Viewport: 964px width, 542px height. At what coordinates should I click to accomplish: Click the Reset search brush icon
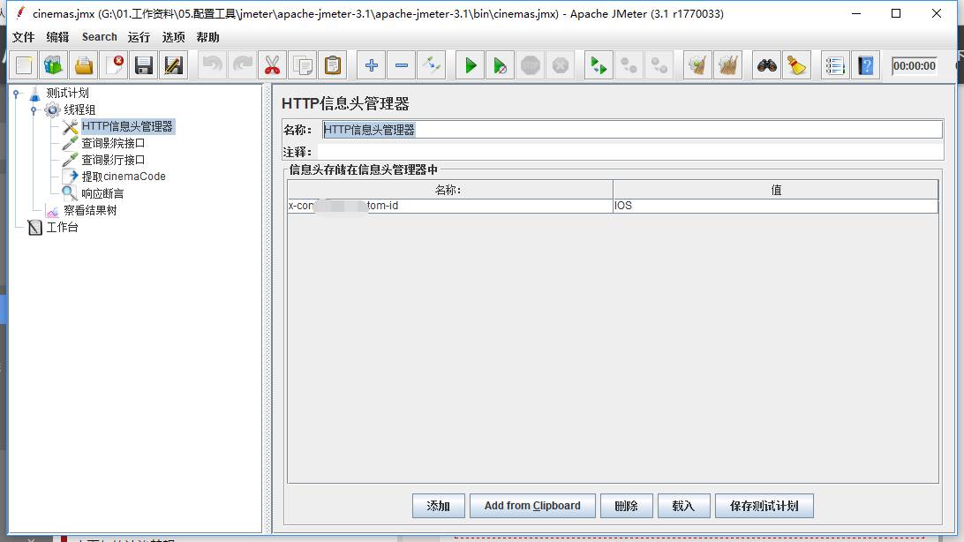tap(797, 65)
